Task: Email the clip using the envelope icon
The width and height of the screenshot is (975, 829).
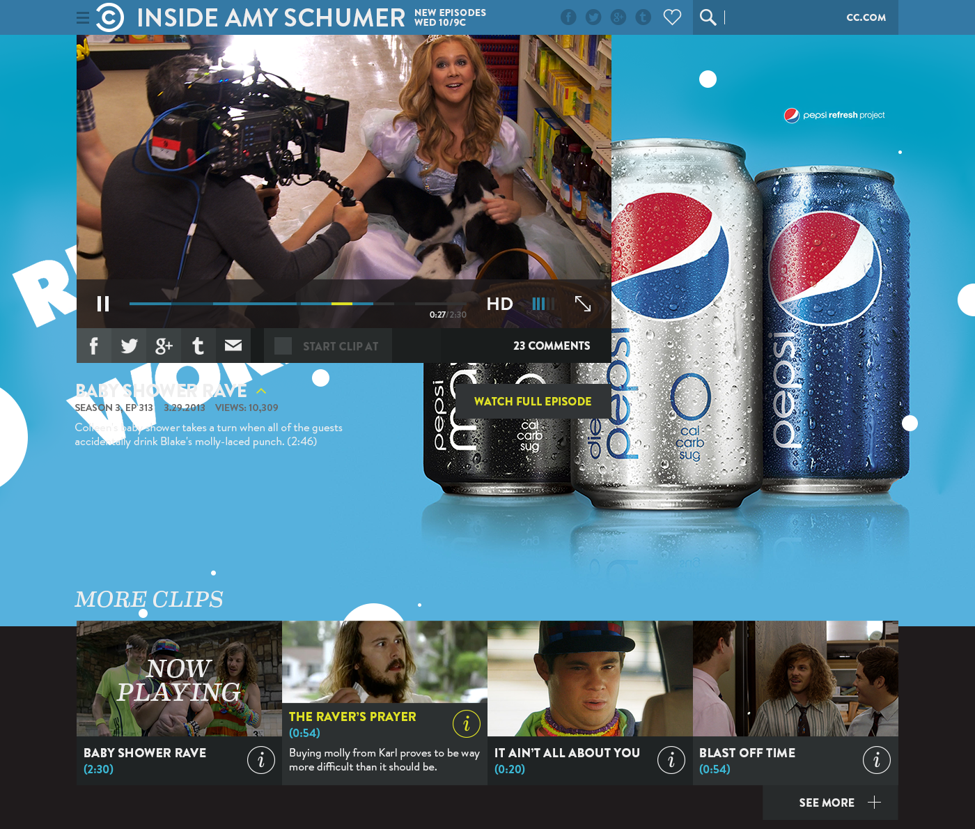Action: tap(233, 346)
